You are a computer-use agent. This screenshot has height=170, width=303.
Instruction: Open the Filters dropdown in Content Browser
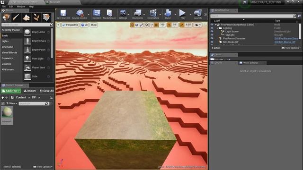[x=11, y=103]
